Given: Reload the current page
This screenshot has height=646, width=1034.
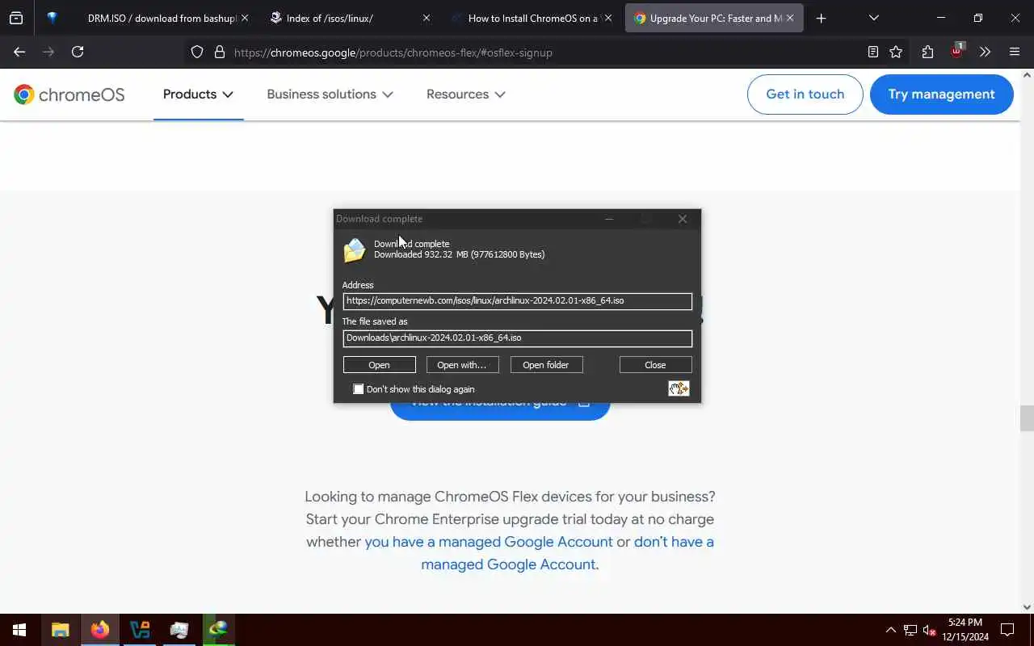Looking at the screenshot, I should click(x=78, y=52).
